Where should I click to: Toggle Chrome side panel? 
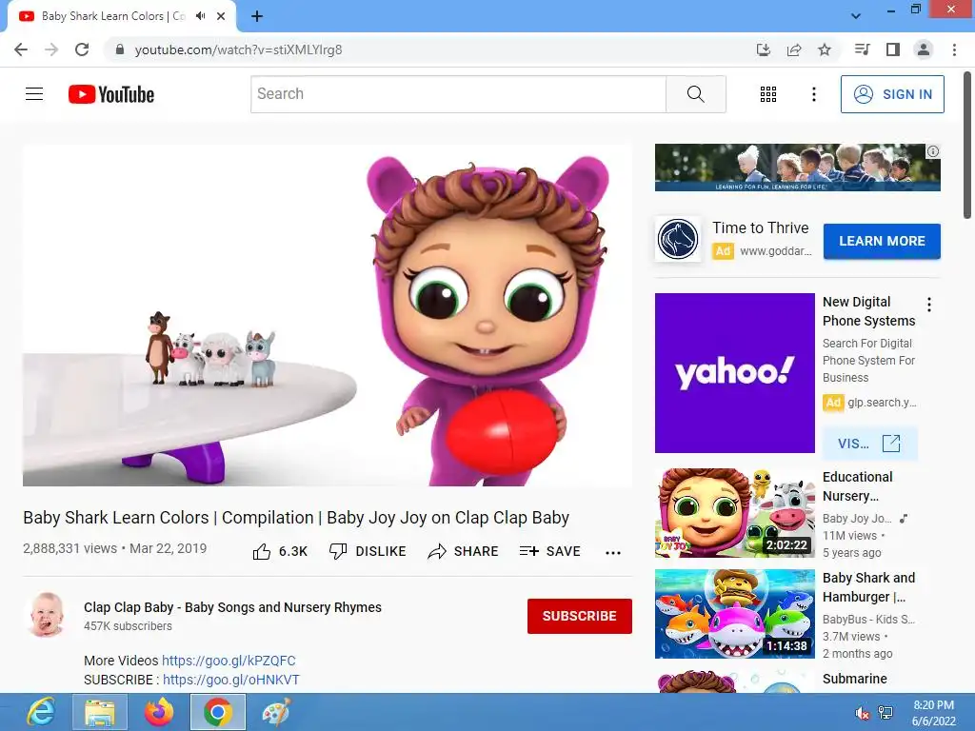(893, 49)
